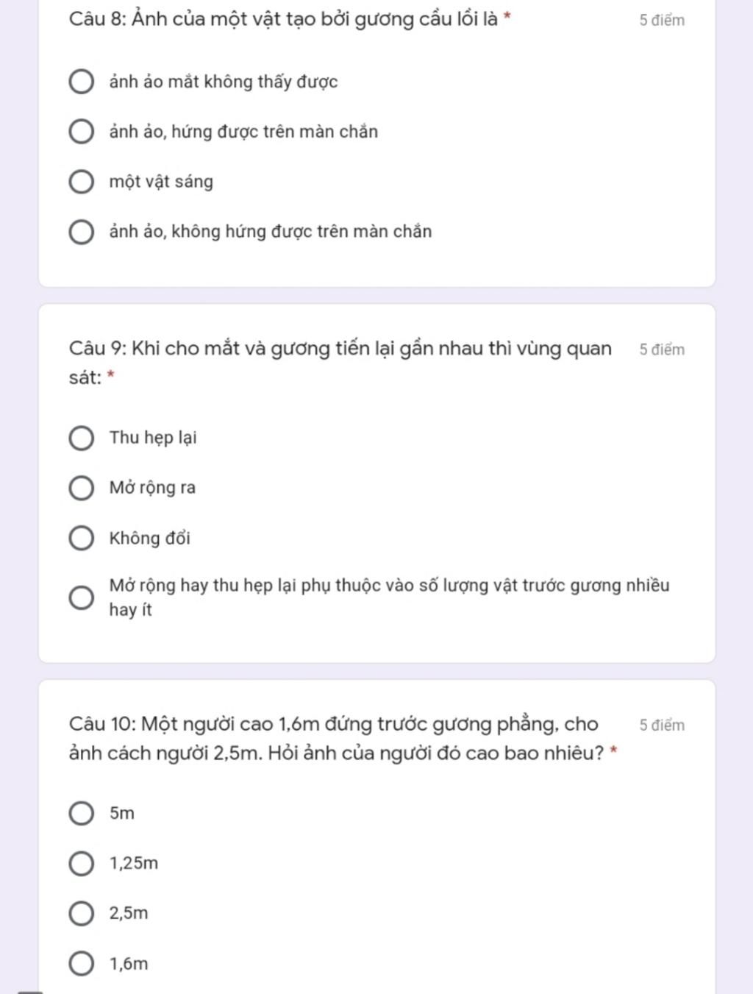Click the red required asterisk in Câu 10
This screenshot has height=994, width=753.
[613, 751]
